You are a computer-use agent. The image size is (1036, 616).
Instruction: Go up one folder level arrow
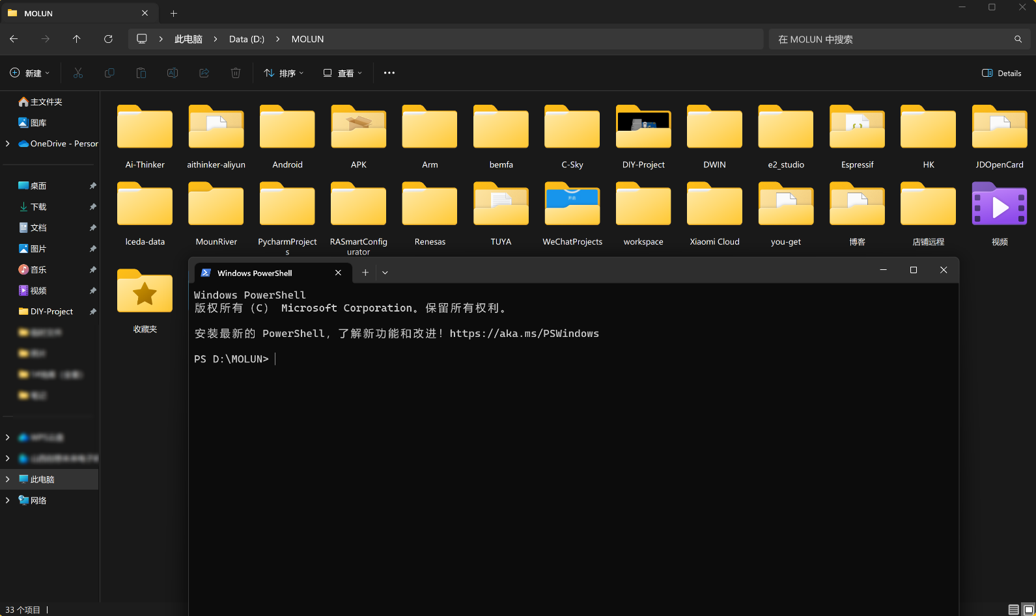pyautogui.click(x=77, y=39)
